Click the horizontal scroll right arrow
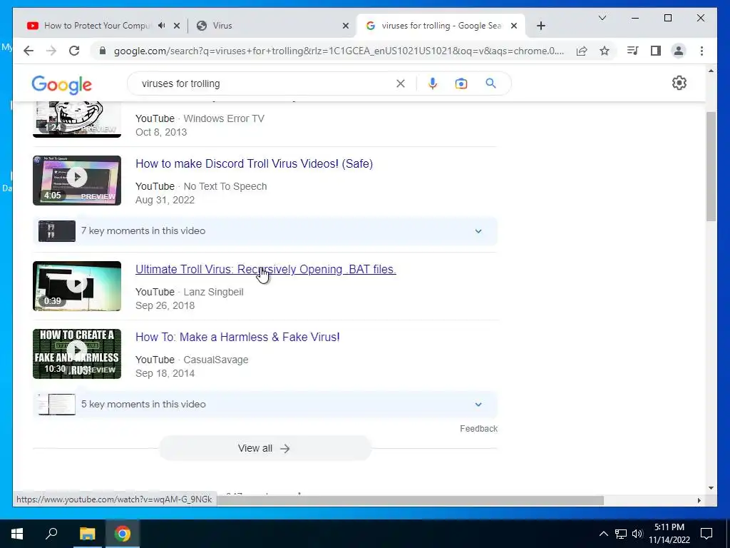The image size is (730, 548). click(x=699, y=500)
